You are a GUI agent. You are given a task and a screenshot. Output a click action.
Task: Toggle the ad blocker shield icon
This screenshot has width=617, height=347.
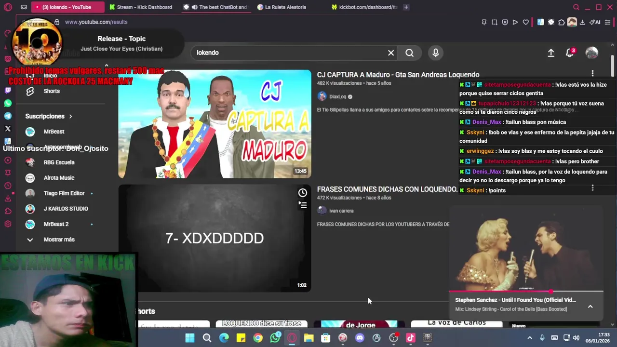click(505, 22)
